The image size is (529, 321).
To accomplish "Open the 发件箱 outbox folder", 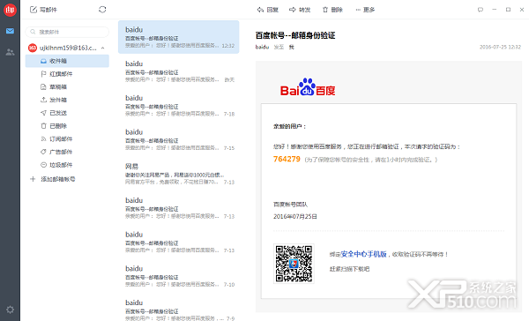I will pos(67,100).
